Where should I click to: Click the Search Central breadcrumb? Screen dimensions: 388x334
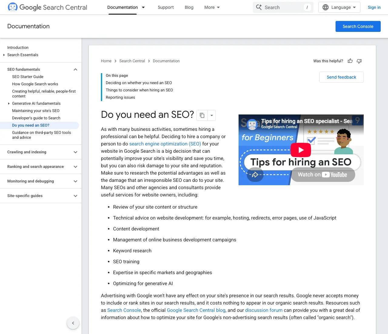pyautogui.click(x=132, y=61)
